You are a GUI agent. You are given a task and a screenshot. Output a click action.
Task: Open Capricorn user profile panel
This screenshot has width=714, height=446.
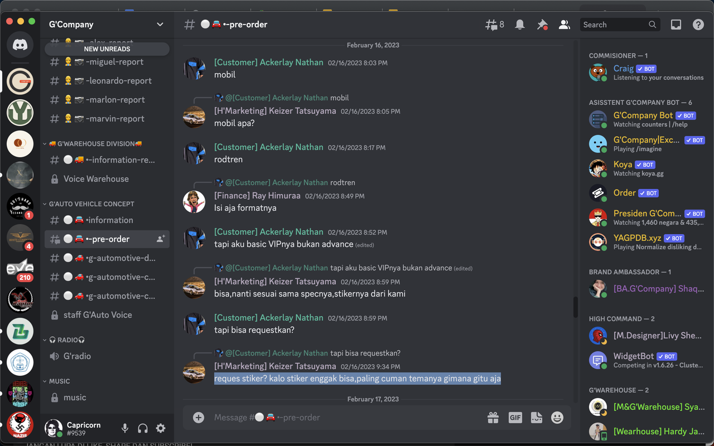pos(78,428)
